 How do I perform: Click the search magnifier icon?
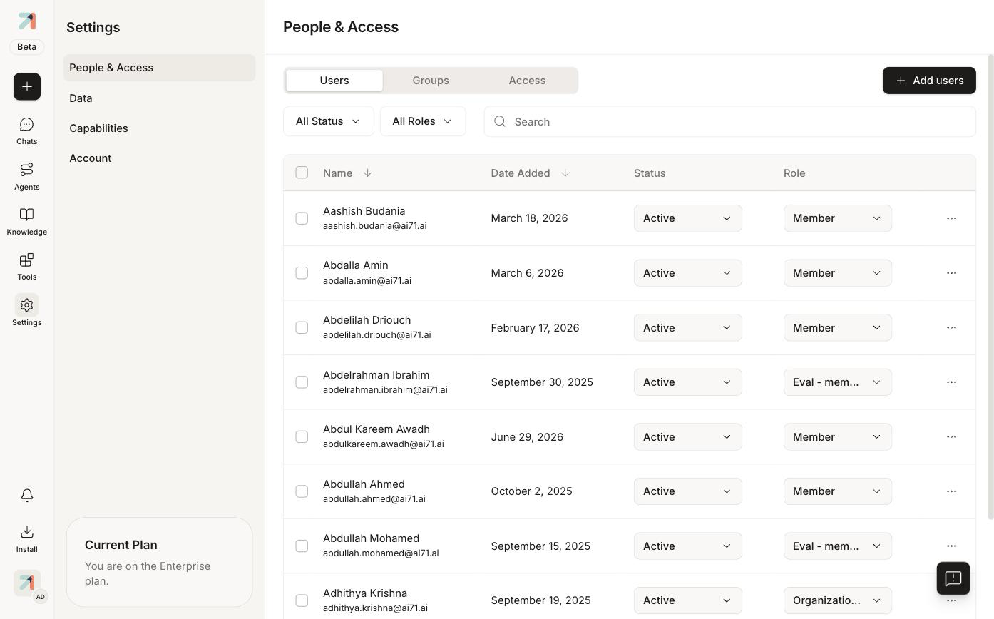[x=500, y=121]
